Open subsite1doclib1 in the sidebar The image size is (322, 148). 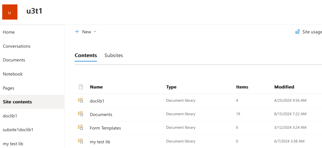pos(18,130)
